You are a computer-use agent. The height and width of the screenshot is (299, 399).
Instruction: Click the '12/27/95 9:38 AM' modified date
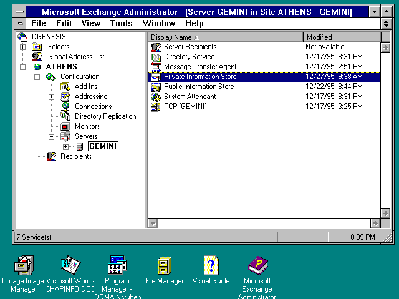pos(334,77)
